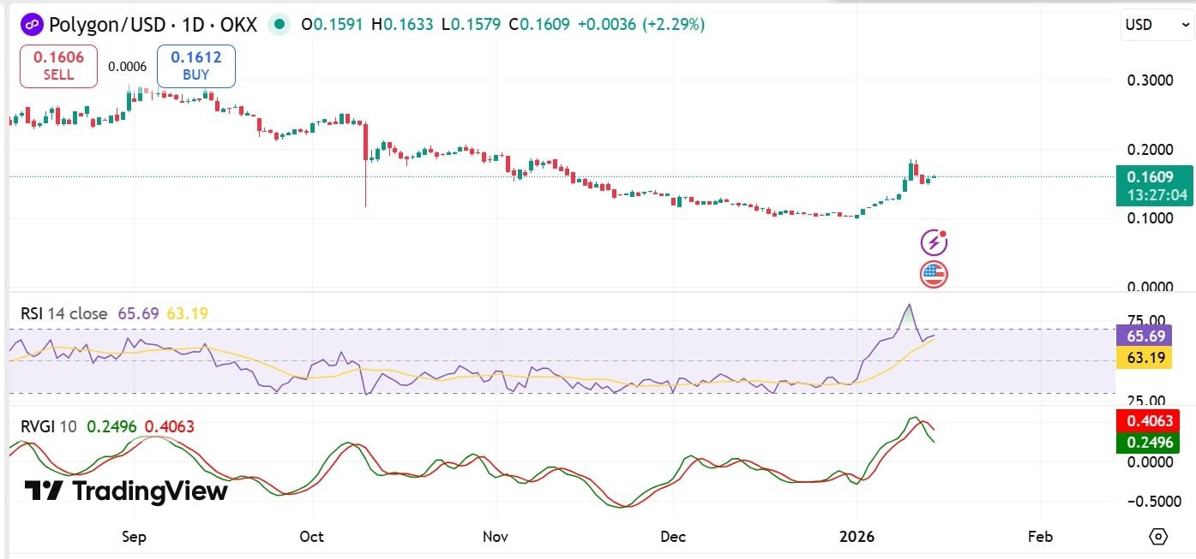The image size is (1196, 559).
Task: Open chart settings gear icon
Action: (x=1158, y=537)
